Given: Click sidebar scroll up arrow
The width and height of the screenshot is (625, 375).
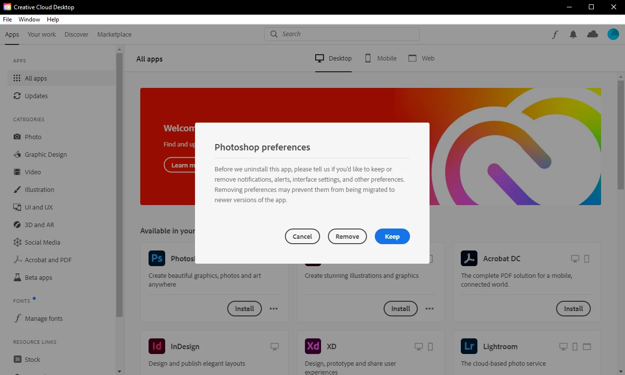Looking at the screenshot, I should coord(119,49).
